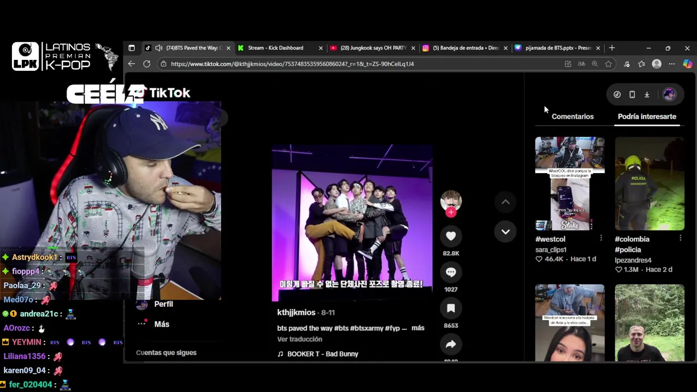Switch to the Comentarios tab
The image size is (697, 392).
click(572, 117)
